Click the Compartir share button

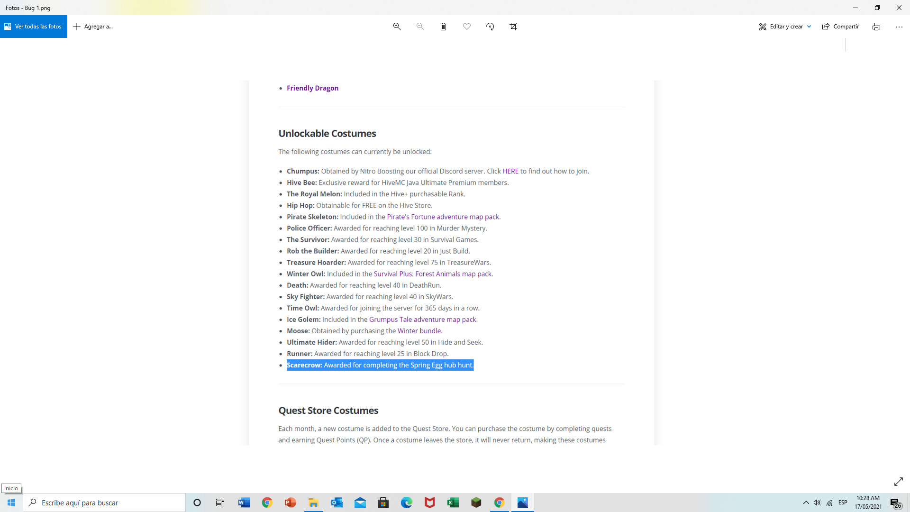point(840,27)
